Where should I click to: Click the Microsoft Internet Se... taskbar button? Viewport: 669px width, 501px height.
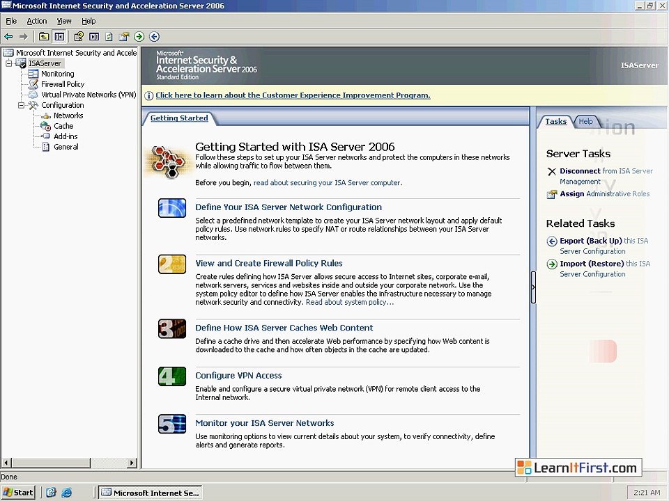point(151,493)
